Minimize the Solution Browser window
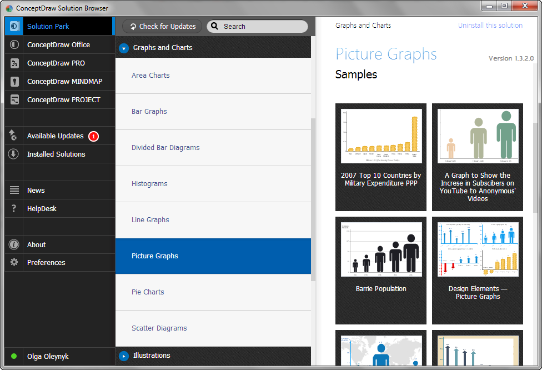The width and height of the screenshot is (542, 370). click(x=489, y=6)
